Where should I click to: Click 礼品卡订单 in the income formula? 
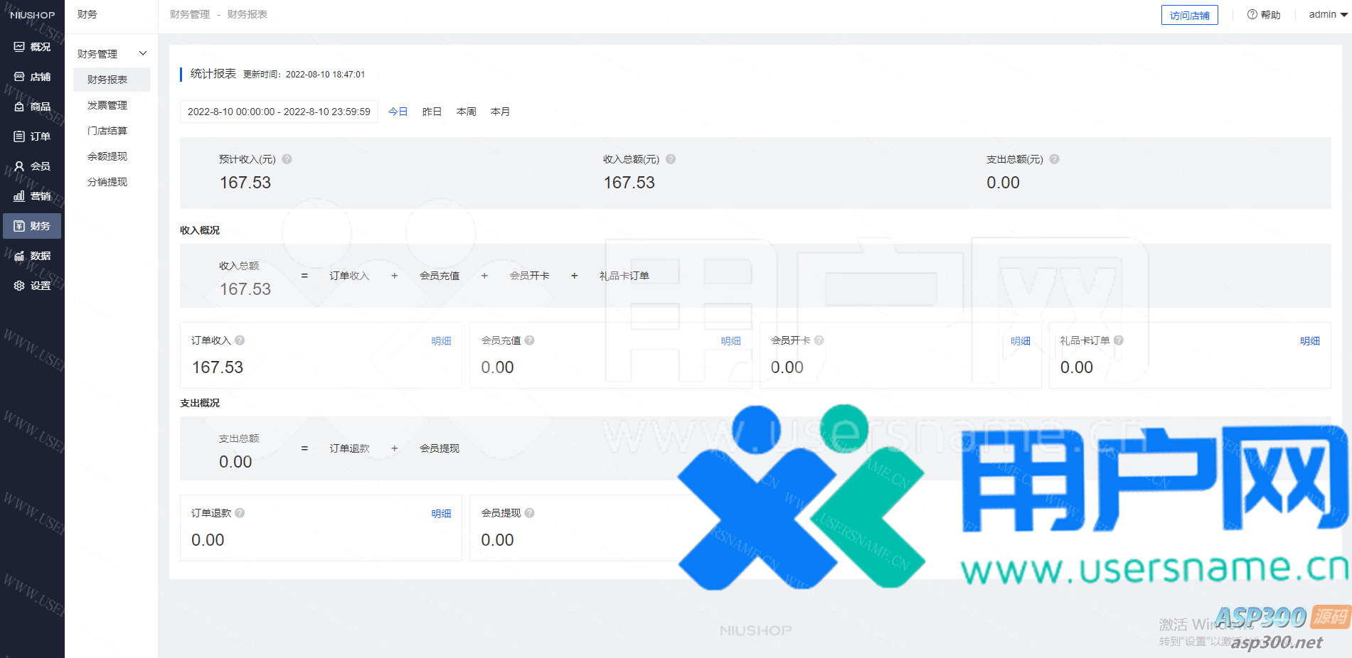click(624, 276)
